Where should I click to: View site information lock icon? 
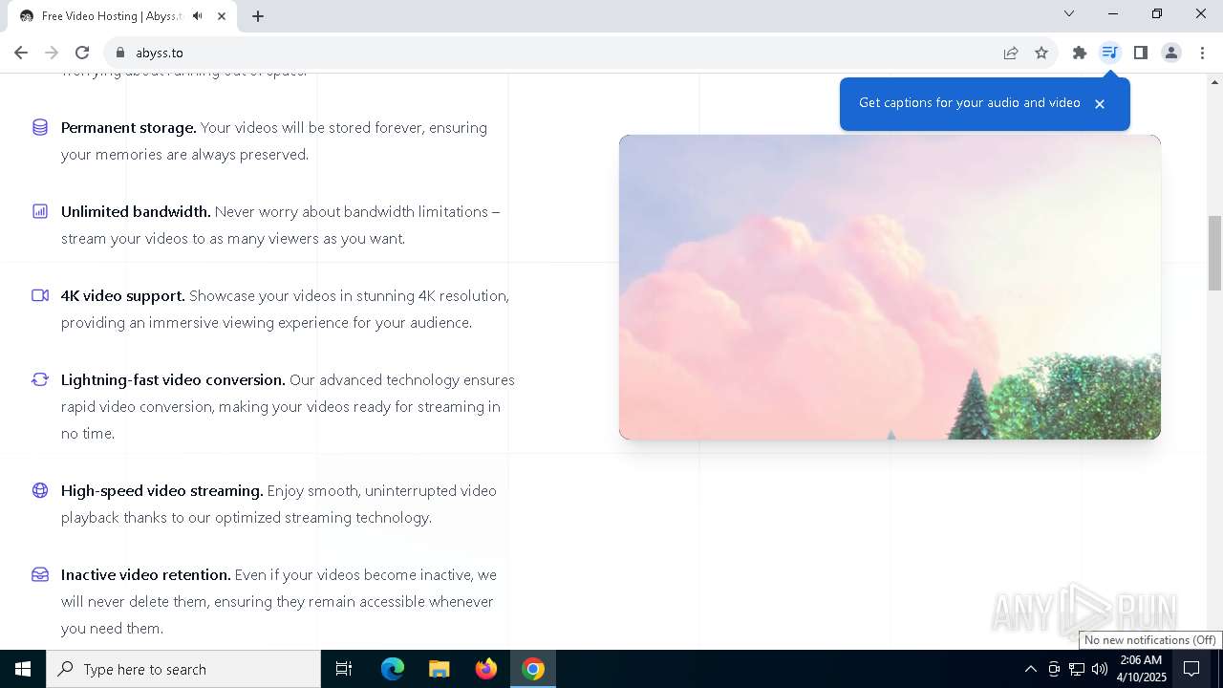point(120,53)
